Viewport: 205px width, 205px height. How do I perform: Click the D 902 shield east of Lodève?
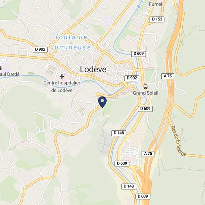[132, 78]
